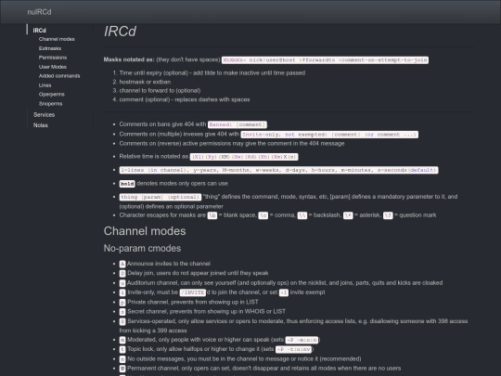Go to Extmasks section in sidebar
This screenshot has width=501, height=376.
click(50, 48)
